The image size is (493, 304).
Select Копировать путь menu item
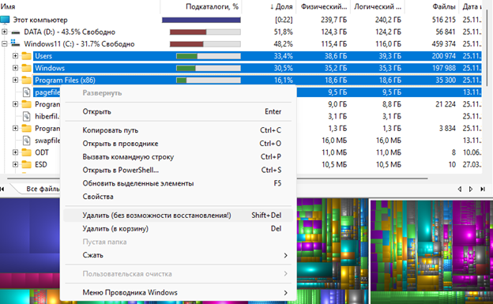[178, 130]
